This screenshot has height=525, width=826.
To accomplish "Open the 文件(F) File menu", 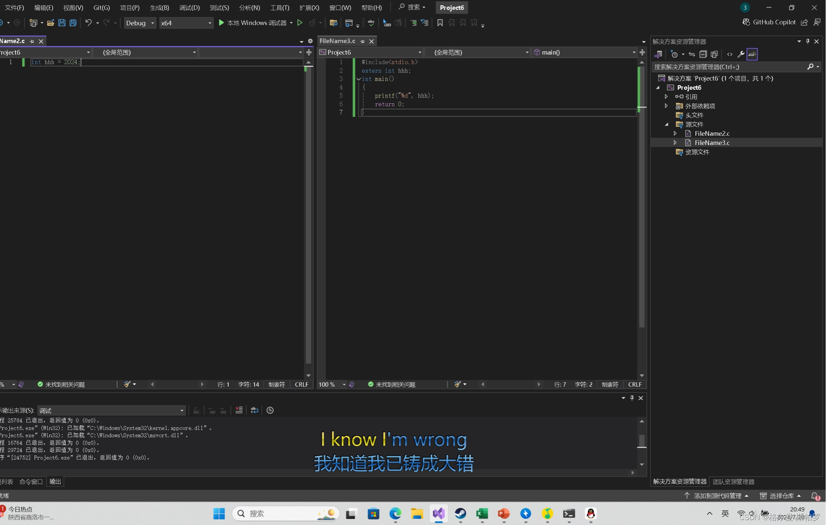I will [14, 7].
